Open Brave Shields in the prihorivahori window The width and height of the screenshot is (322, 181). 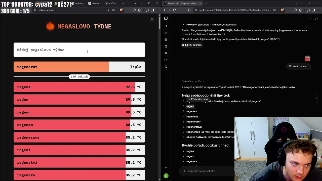point(121,10)
